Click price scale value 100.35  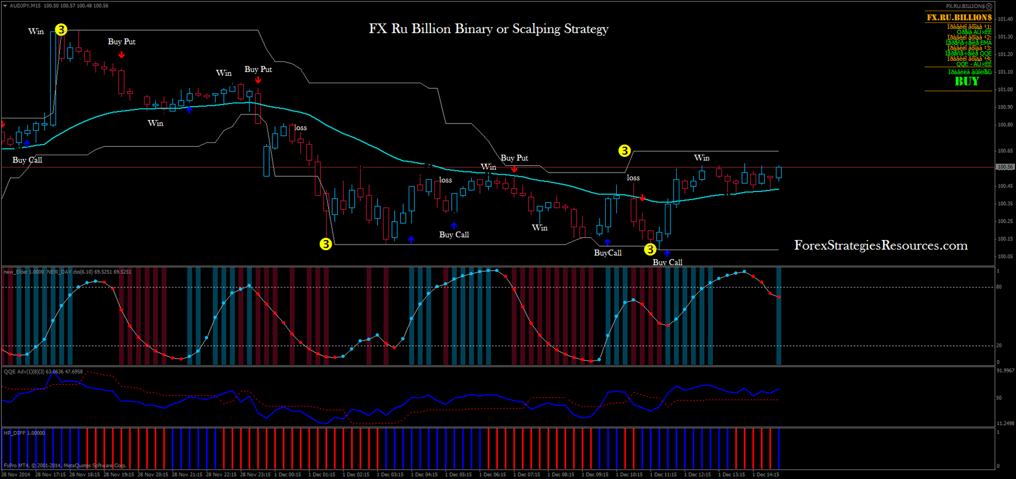pyautogui.click(x=1005, y=204)
